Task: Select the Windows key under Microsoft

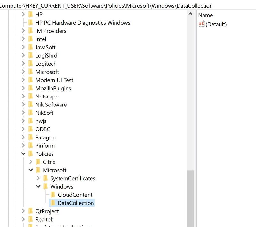Action: [62, 187]
